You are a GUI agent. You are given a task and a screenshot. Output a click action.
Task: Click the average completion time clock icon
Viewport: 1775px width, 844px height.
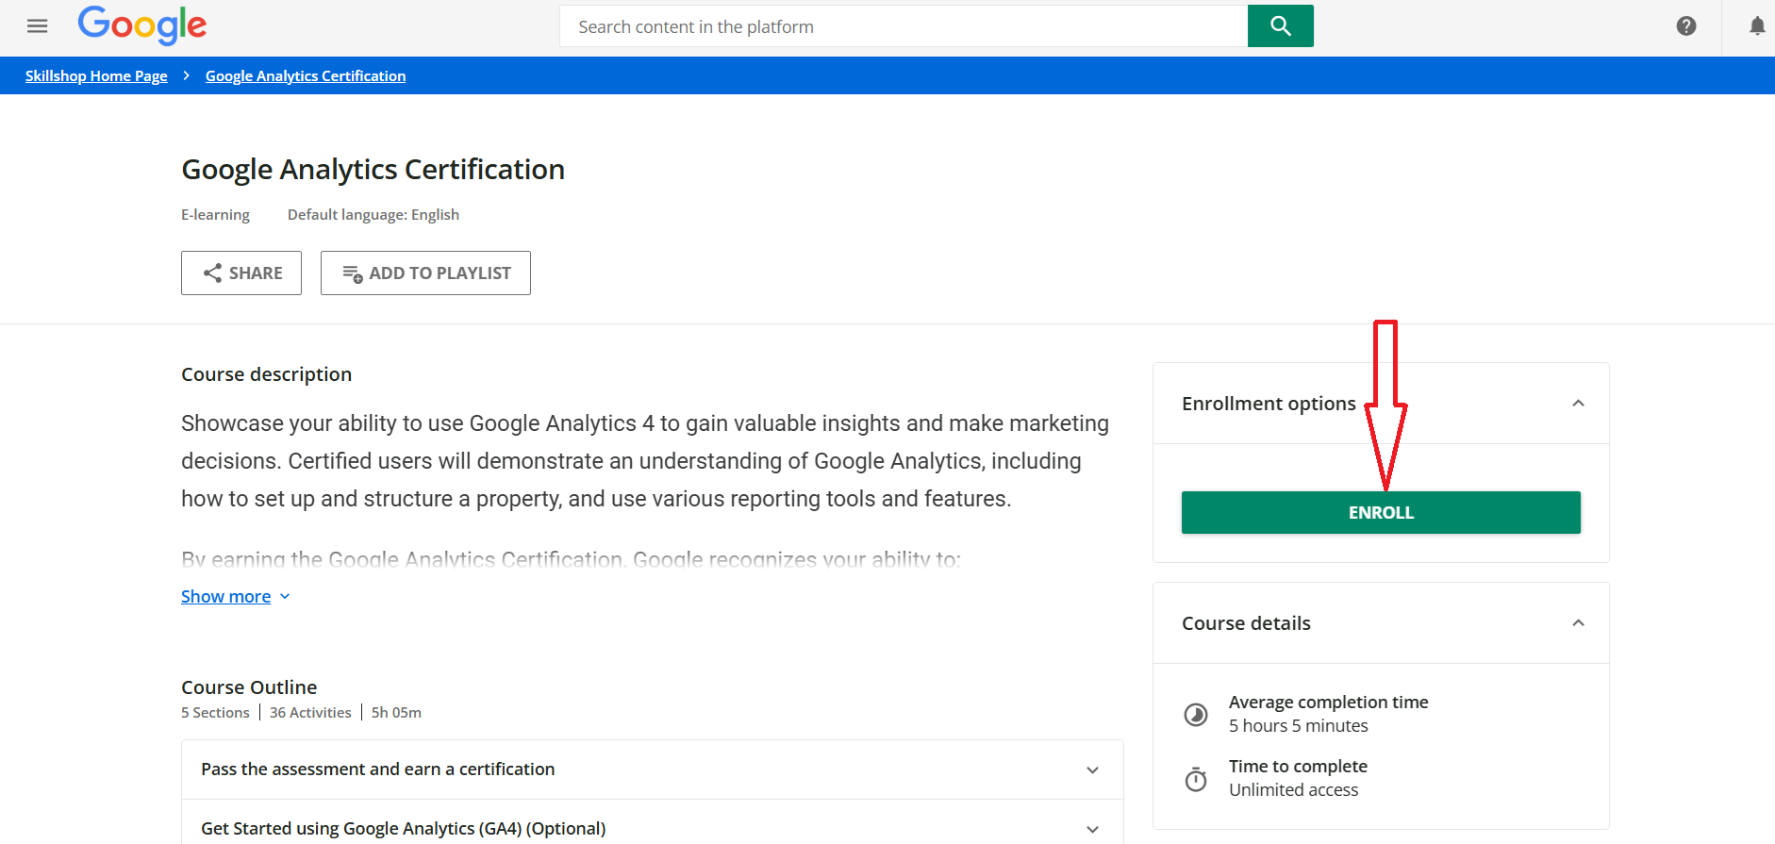(x=1196, y=715)
